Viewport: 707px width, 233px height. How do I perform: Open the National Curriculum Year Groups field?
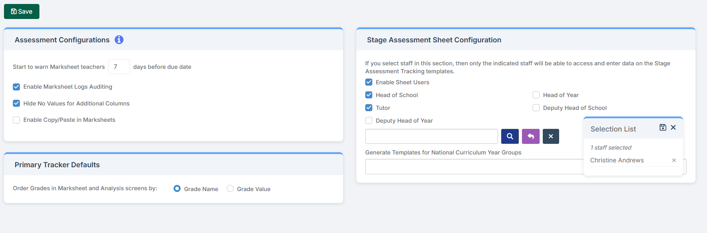474,167
